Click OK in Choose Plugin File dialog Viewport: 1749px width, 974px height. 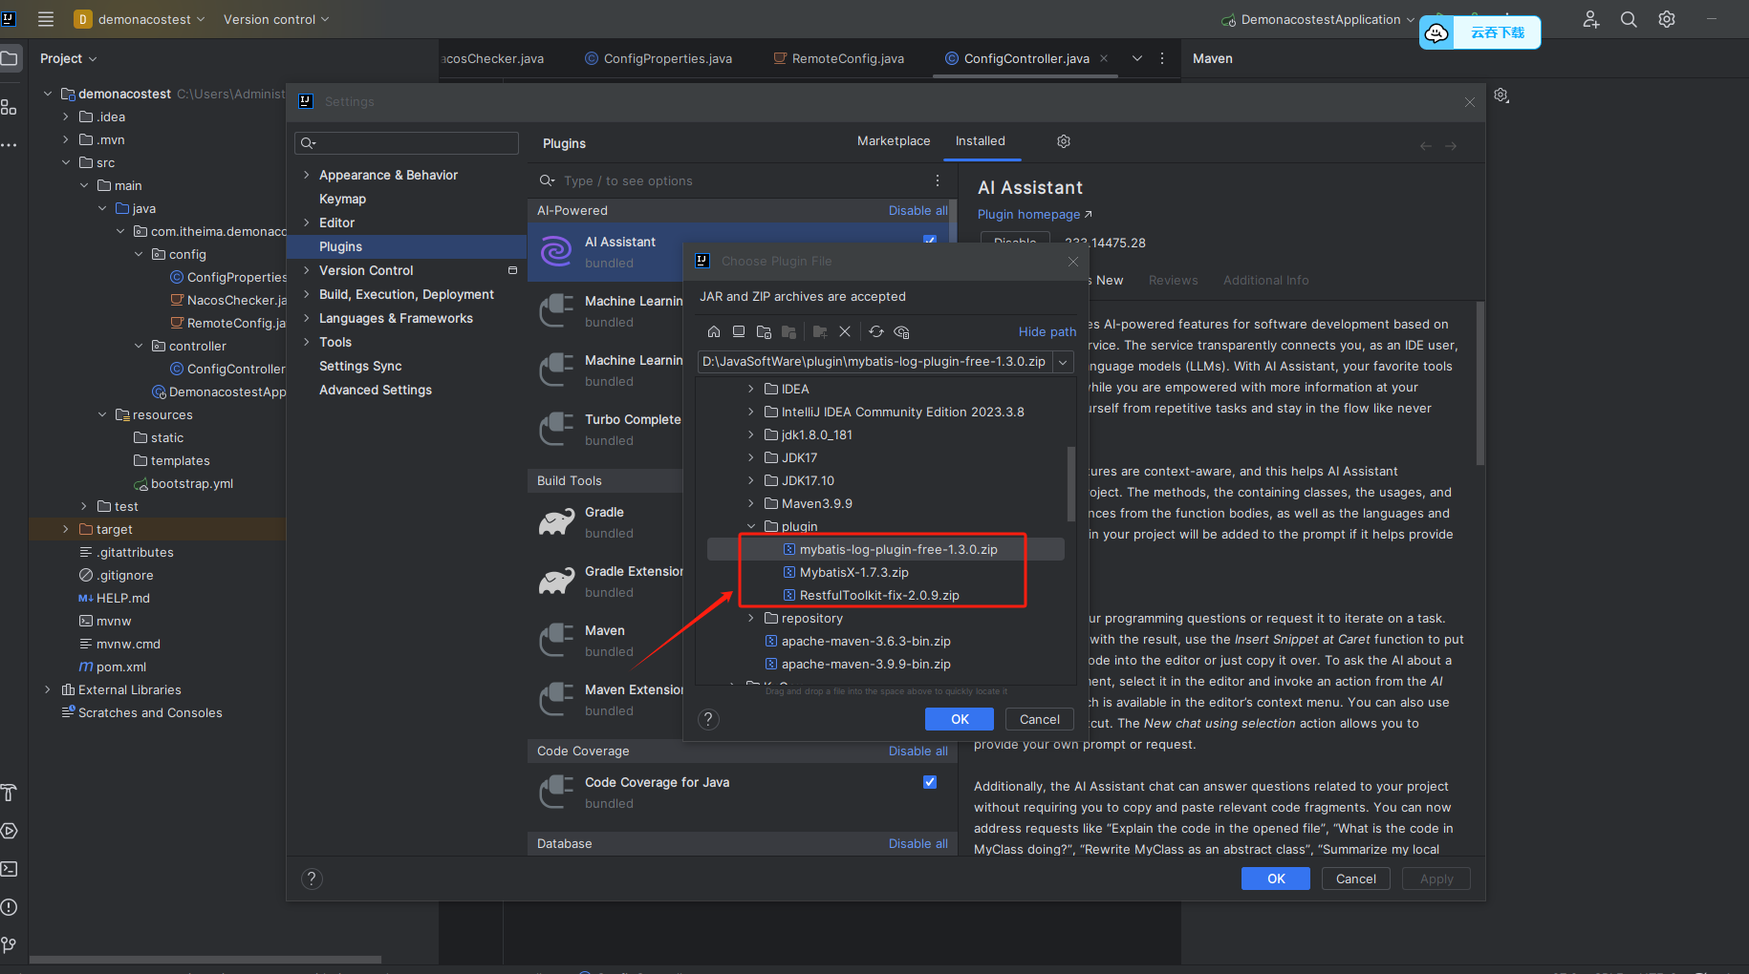960,719
